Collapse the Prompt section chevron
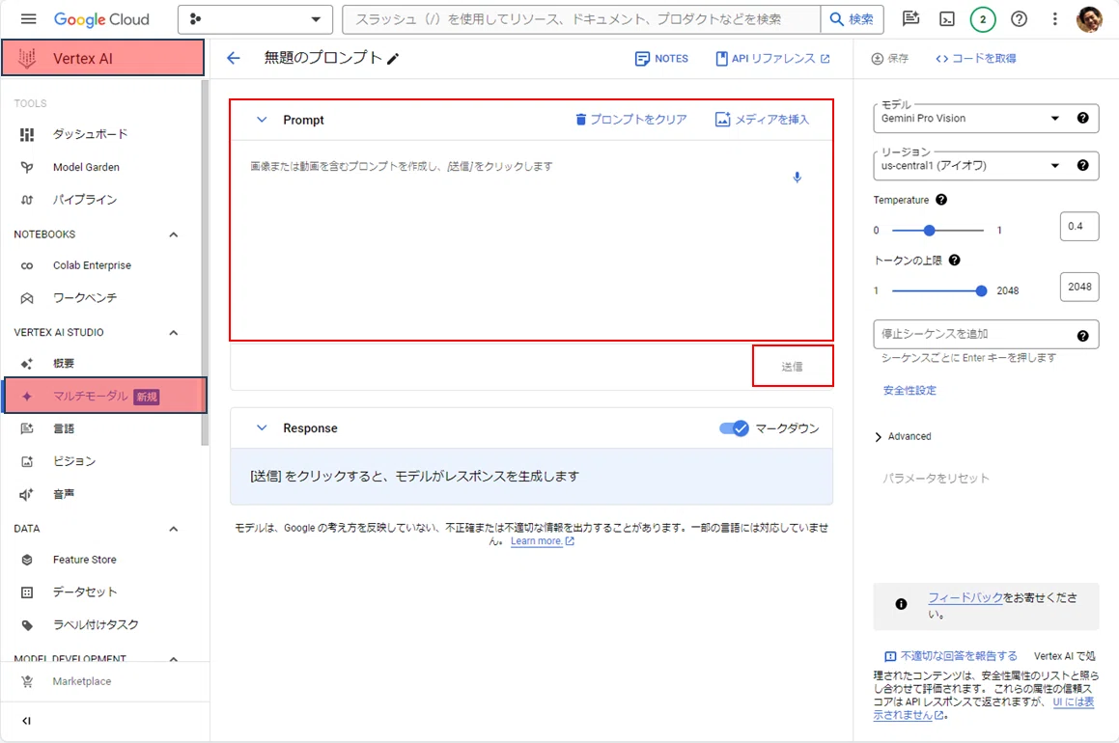 click(262, 120)
